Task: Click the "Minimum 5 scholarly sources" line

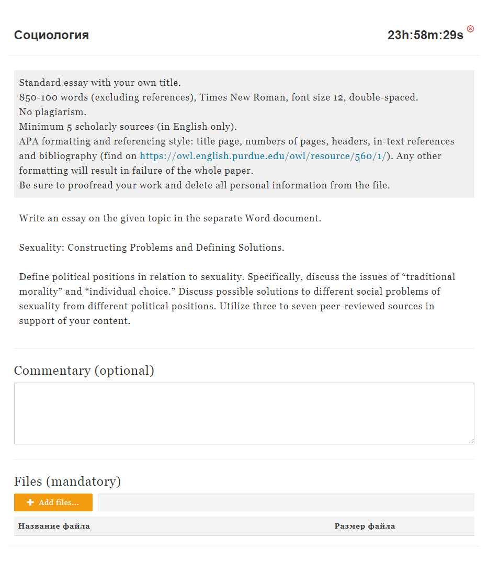Action: click(x=128, y=127)
